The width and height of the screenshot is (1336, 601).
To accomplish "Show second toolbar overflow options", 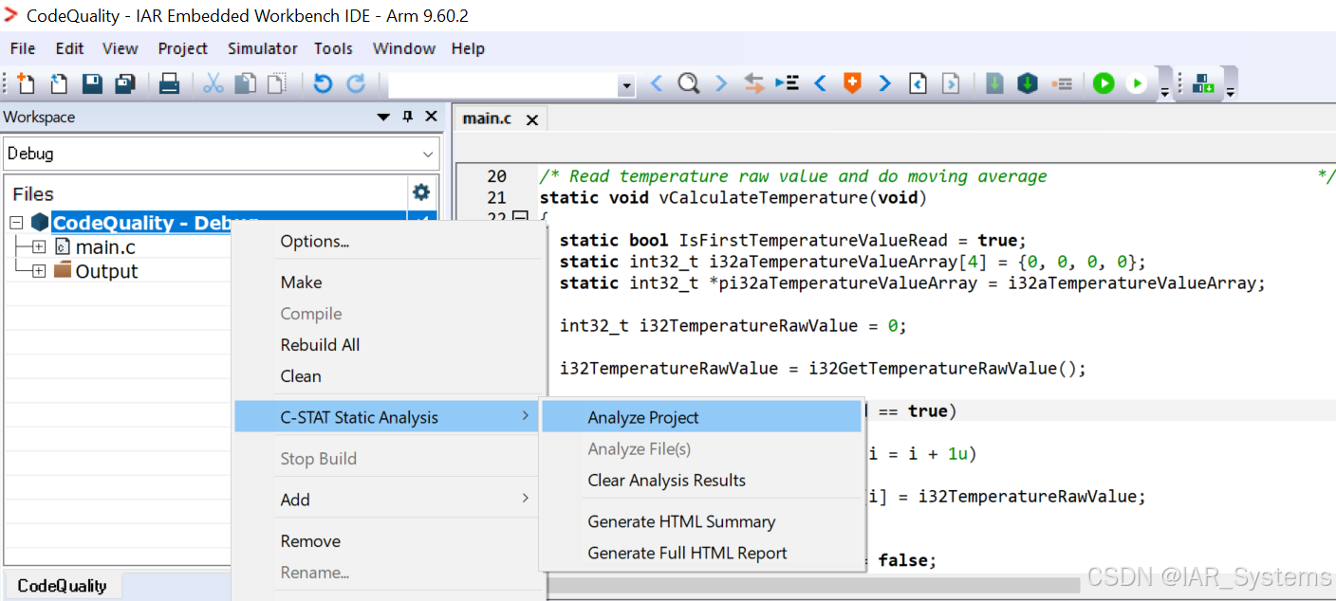I will tap(1230, 91).
